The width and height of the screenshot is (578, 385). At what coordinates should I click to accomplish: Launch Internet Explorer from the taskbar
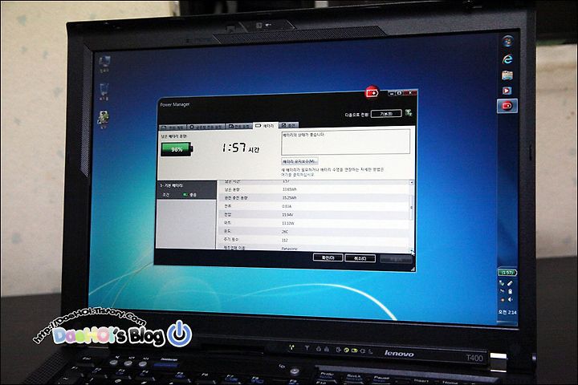click(508, 59)
